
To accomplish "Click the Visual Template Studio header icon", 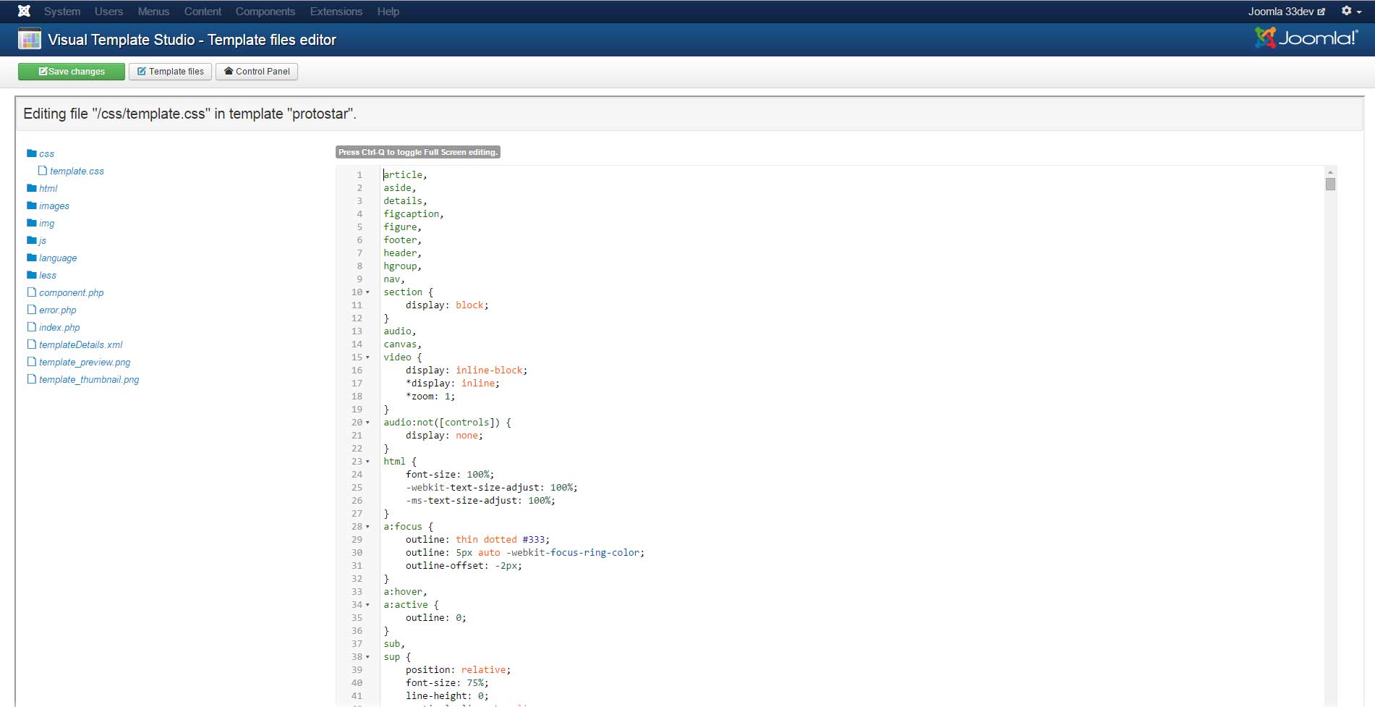I will point(30,39).
